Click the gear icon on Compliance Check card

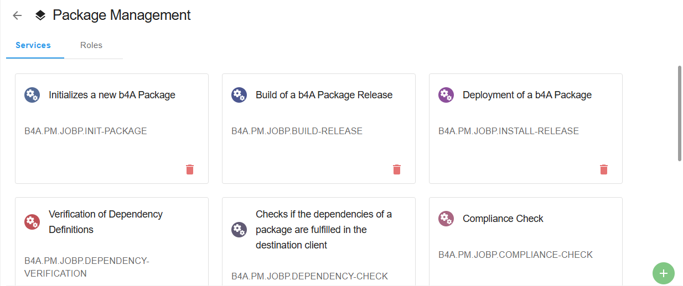pos(446,219)
